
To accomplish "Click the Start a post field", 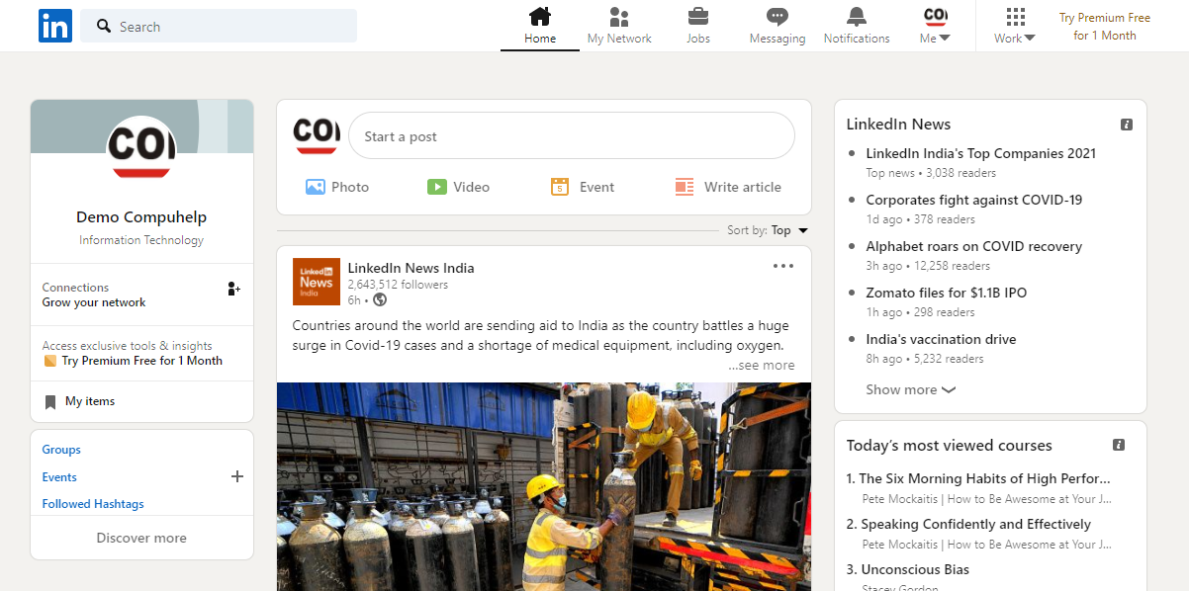I will tap(571, 136).
